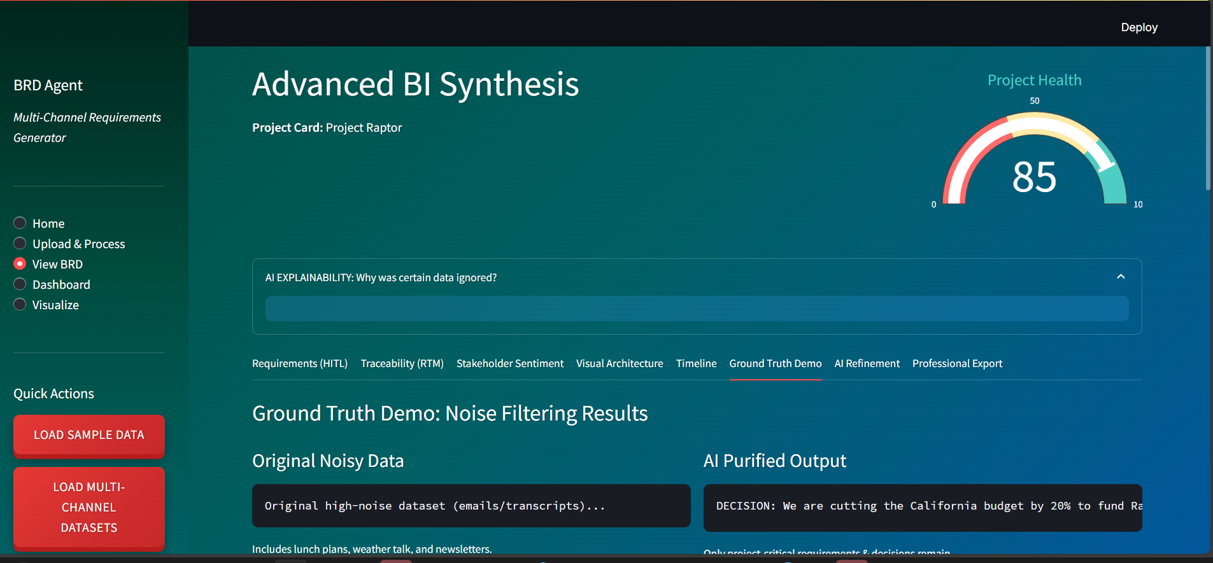Viewport: 1213px width, 563px height.
Task: Click the LOAD SAMPLE DATA button
Action: 89,435
